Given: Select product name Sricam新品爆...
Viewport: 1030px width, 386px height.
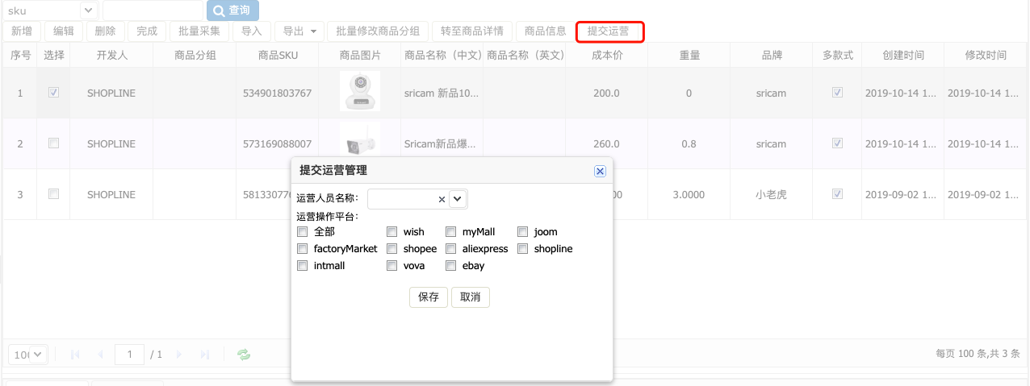Looking at the screenshot, I should 440,144.
